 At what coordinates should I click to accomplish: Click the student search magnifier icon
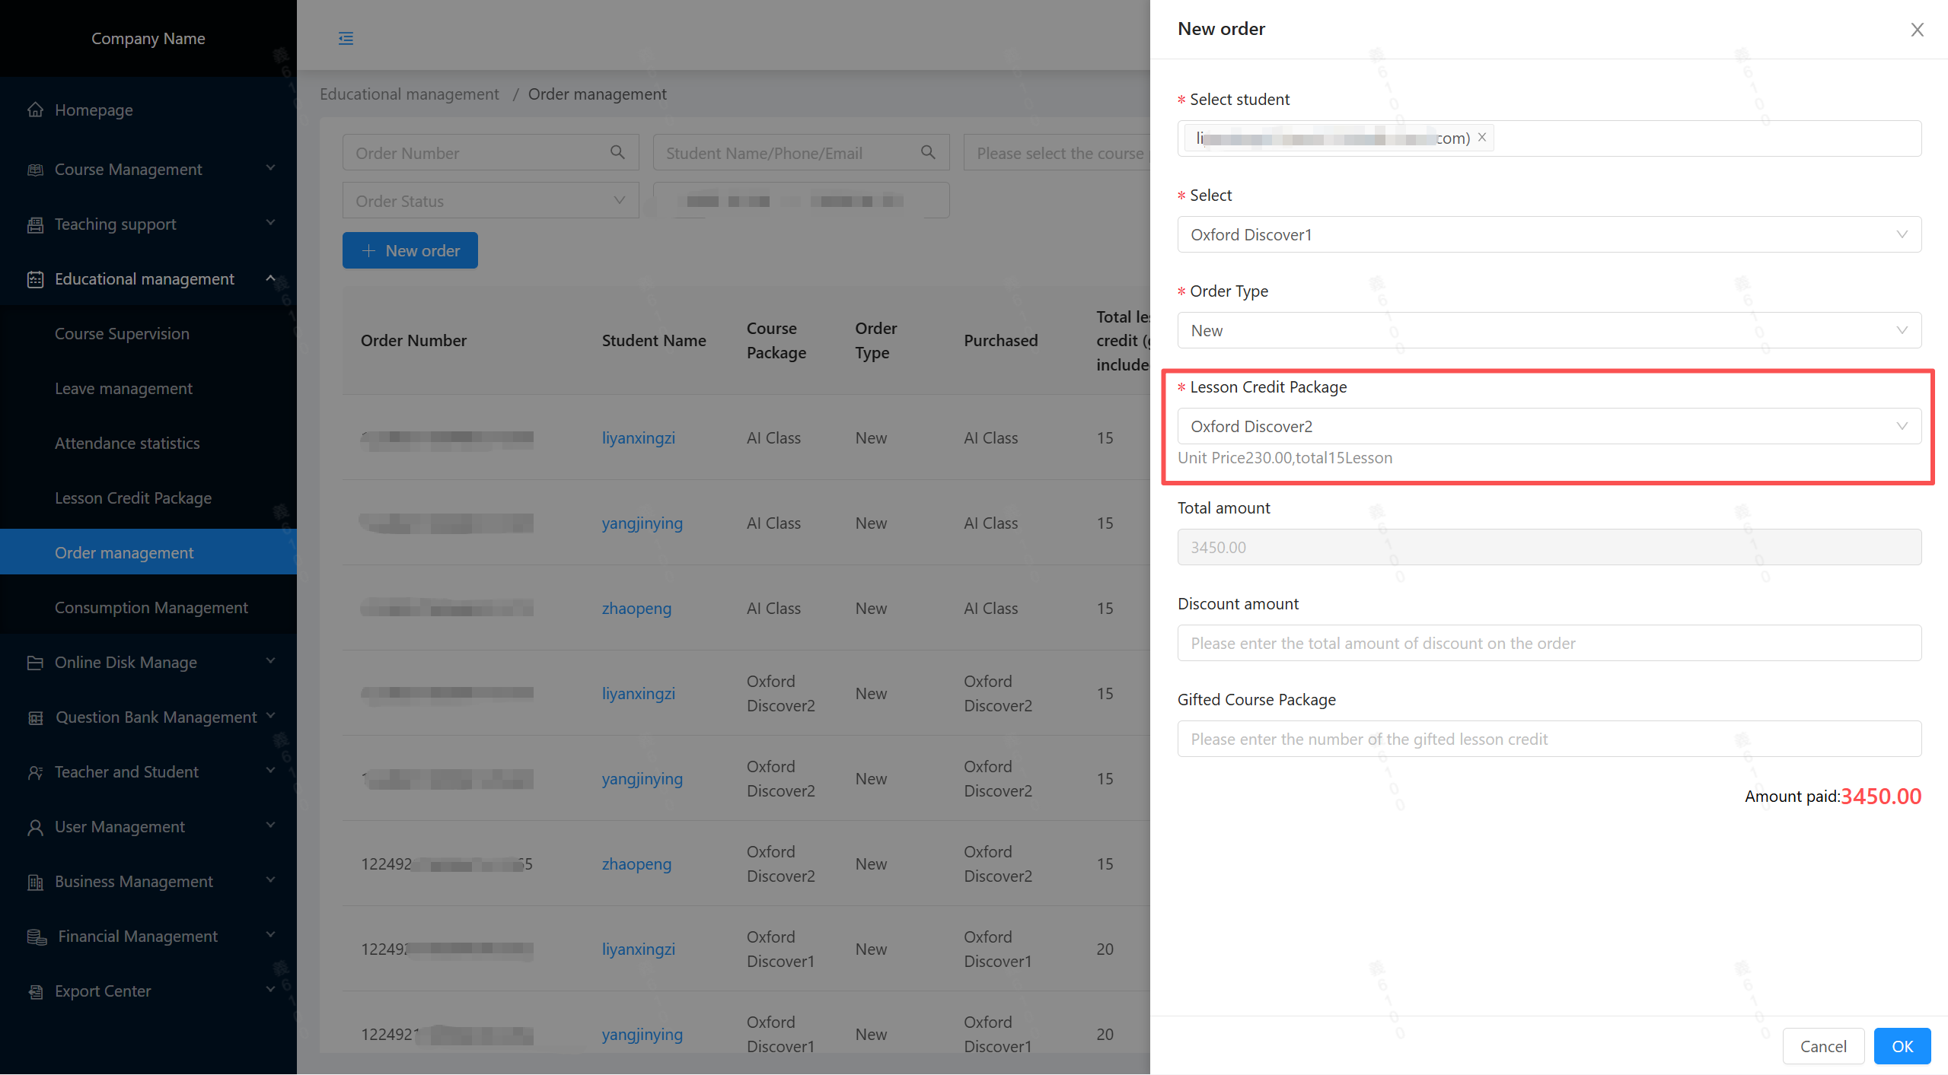coord(928,153)
